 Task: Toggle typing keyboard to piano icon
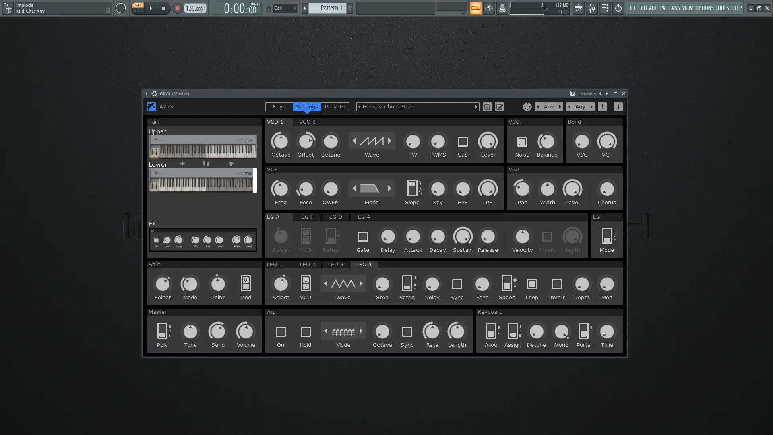[x=475, y=8]
